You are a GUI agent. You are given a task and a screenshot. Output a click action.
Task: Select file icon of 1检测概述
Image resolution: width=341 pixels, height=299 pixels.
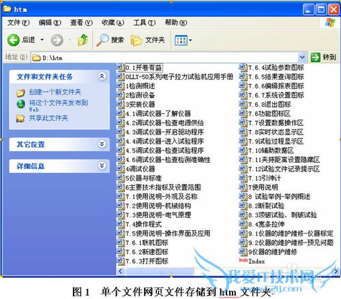coord(120,86)
